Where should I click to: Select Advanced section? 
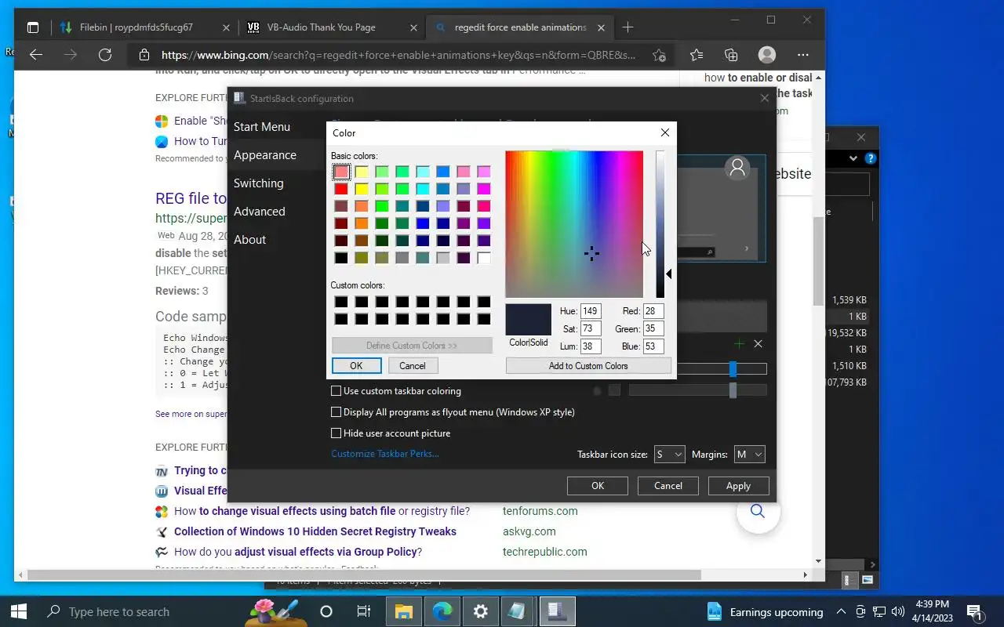259,212
